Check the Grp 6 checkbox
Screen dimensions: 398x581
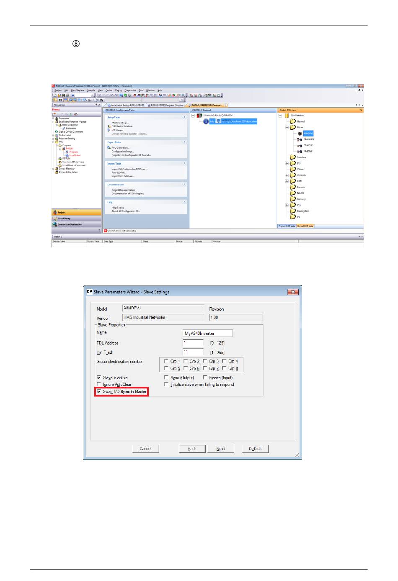point(186,368)
